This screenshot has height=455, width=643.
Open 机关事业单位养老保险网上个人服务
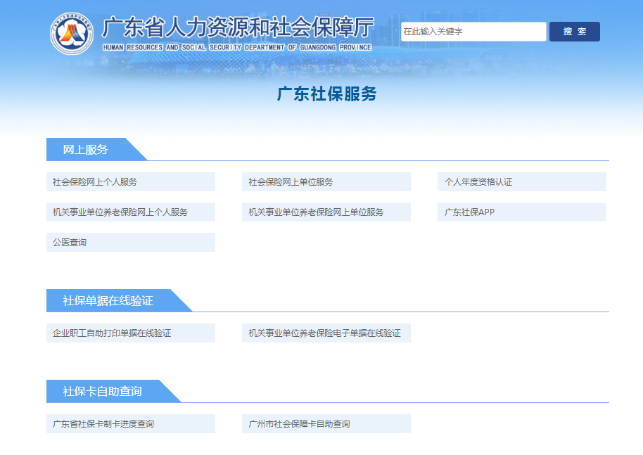click(131, 212)
